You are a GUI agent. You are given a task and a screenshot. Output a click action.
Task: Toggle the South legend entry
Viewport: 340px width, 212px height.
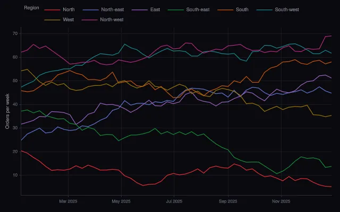(233, 10)
